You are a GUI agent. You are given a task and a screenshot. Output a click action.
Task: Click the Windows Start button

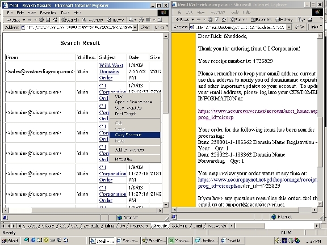click(10, 240)
